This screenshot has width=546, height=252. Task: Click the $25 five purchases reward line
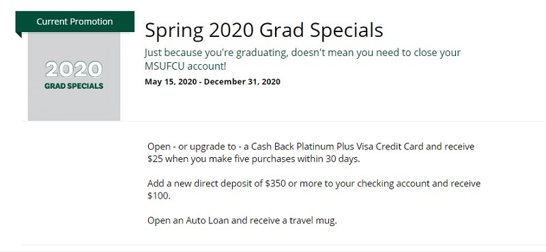(x=253, y=159)
